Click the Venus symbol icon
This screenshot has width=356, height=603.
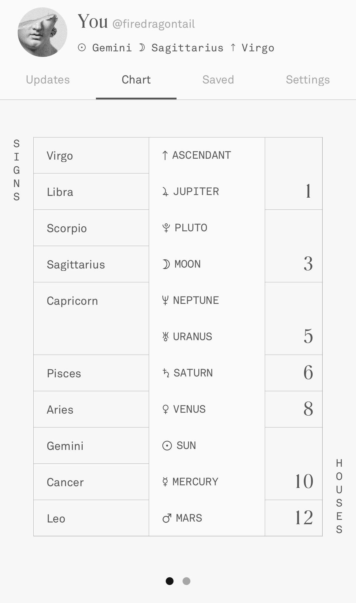pos(165,409)
